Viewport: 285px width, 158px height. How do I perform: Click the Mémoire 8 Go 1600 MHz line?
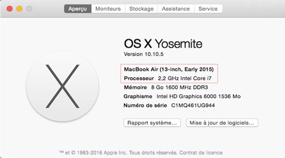166,87
